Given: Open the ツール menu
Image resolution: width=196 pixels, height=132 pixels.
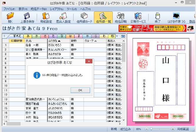Looking at the screenshot, I should point(72,9).
